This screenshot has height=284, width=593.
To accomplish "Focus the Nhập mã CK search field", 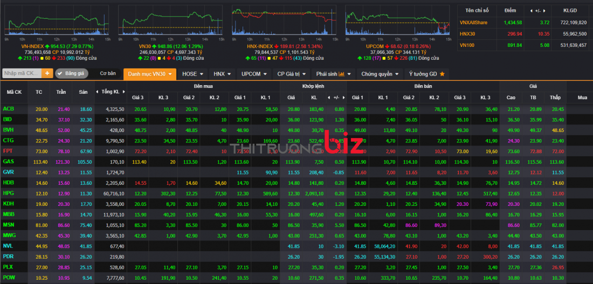I will [x=22, y=73].
